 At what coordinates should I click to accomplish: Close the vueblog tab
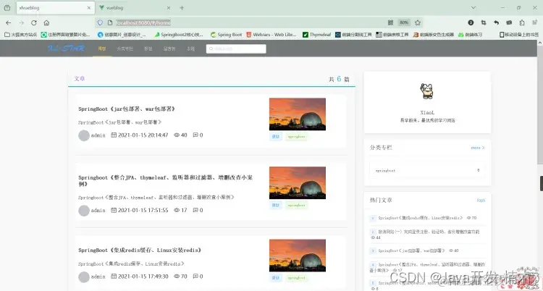pyautogui.click(x=169, y=8)
